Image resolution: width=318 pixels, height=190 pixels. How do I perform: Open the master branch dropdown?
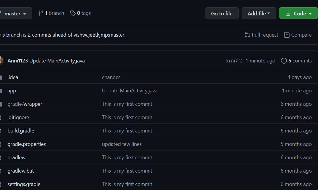pos(15,14)
